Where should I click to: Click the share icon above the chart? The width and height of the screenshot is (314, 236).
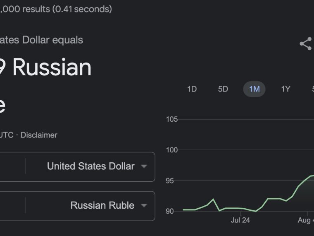click(x=306, y=43)
